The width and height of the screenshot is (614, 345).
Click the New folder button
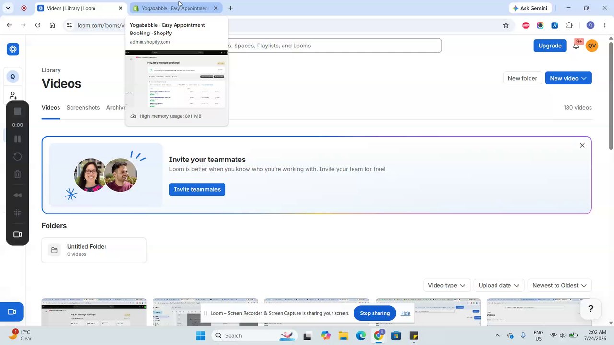522,78
